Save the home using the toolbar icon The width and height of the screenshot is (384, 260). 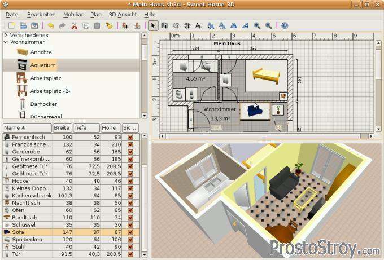click(x=34, y=25)
